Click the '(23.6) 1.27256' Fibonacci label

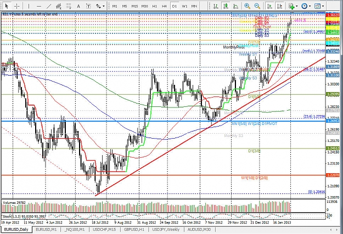click(x=314, y=117)
